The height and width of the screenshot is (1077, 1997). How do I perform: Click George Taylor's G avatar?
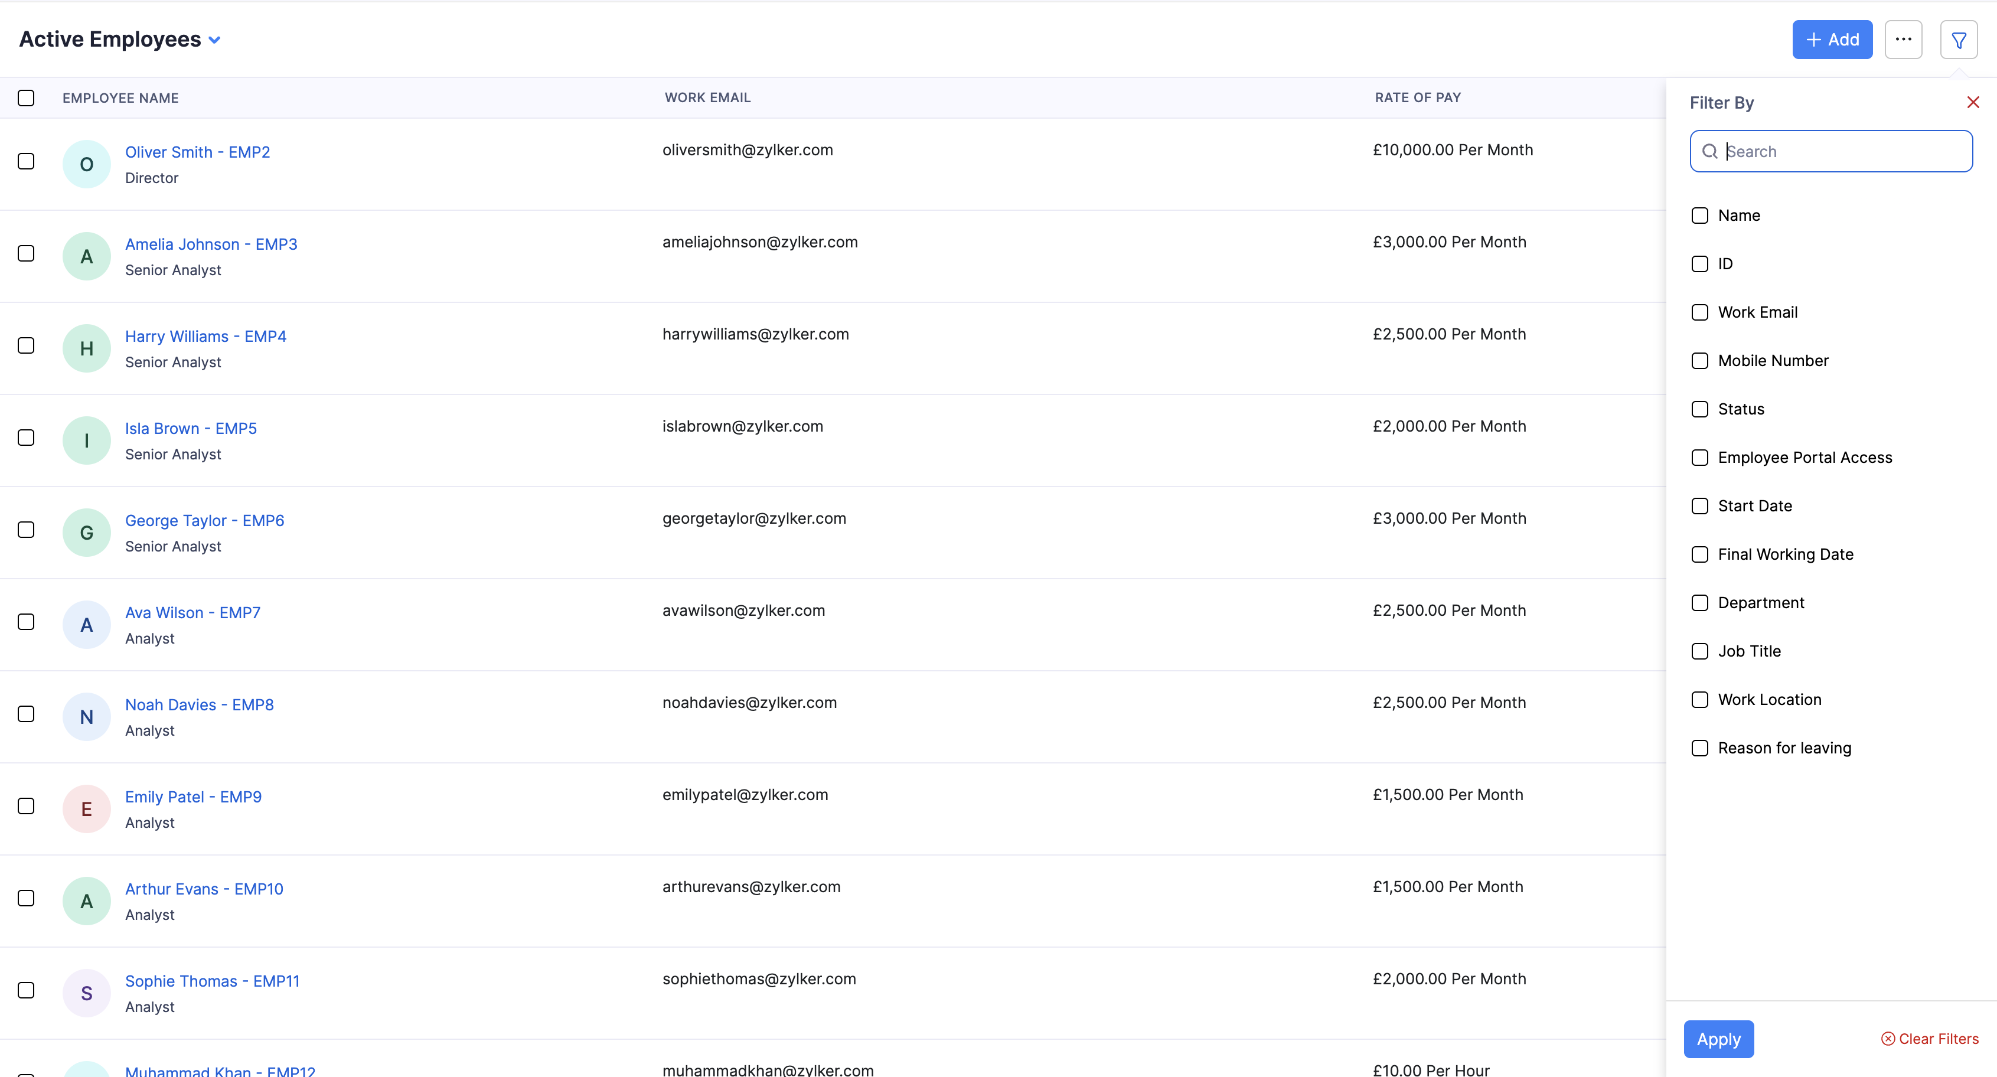[x=87, y=533]
